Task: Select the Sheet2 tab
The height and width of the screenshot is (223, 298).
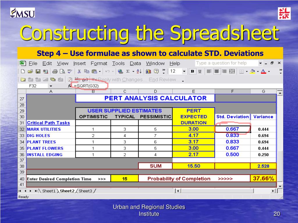Action: (x=67, y=191)
